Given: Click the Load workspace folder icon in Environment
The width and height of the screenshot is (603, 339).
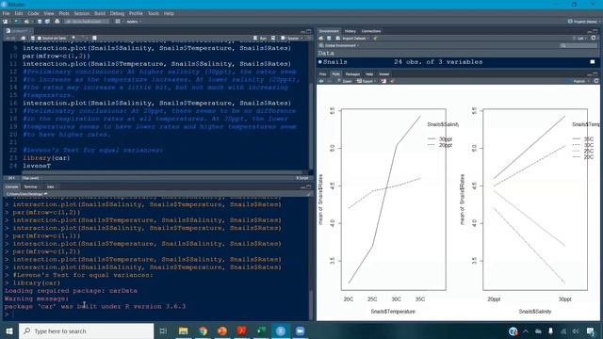Looking at the screenshot, I should click(x=321, y=38).
